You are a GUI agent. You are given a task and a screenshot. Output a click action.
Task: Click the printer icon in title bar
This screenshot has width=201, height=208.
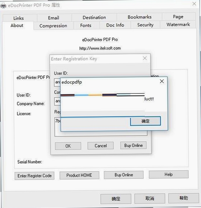click(3, 5)
